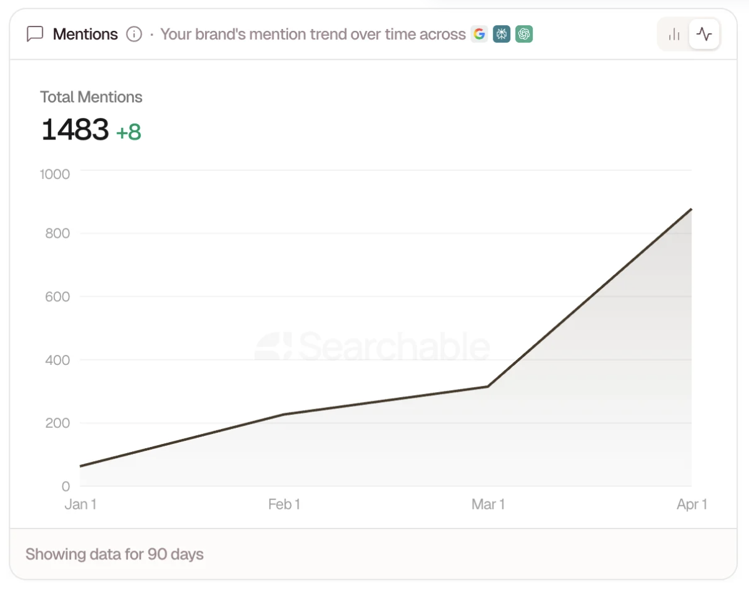Image resolution: width=749 pixels, height=589 pixels.
Task: Click the Feb 1 axis label
Action: coord(284,504)
